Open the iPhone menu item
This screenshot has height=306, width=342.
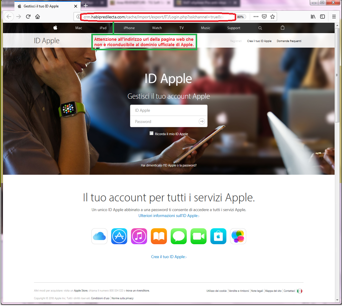pyautogui.click(x=129, y=28)
